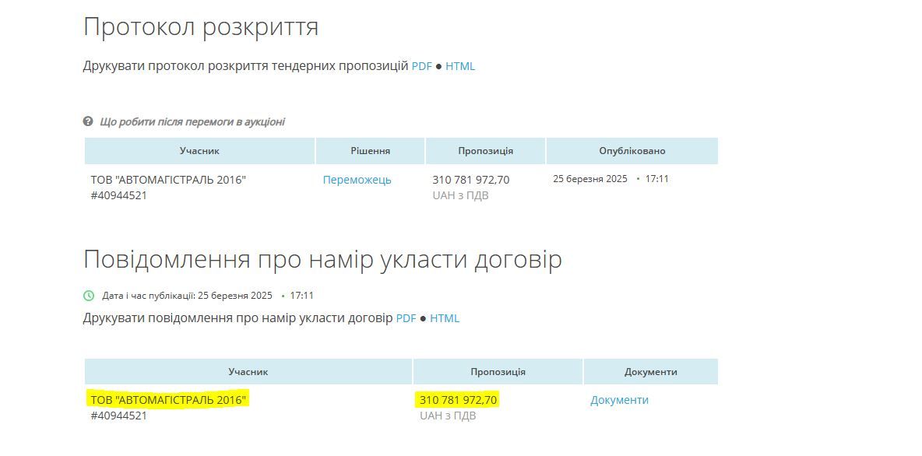Click highlighted ТОВ 'АВТОМАГІСТРАЛЬ 2016' in notice table
The image size is (922, 456).
click(167, 398)
